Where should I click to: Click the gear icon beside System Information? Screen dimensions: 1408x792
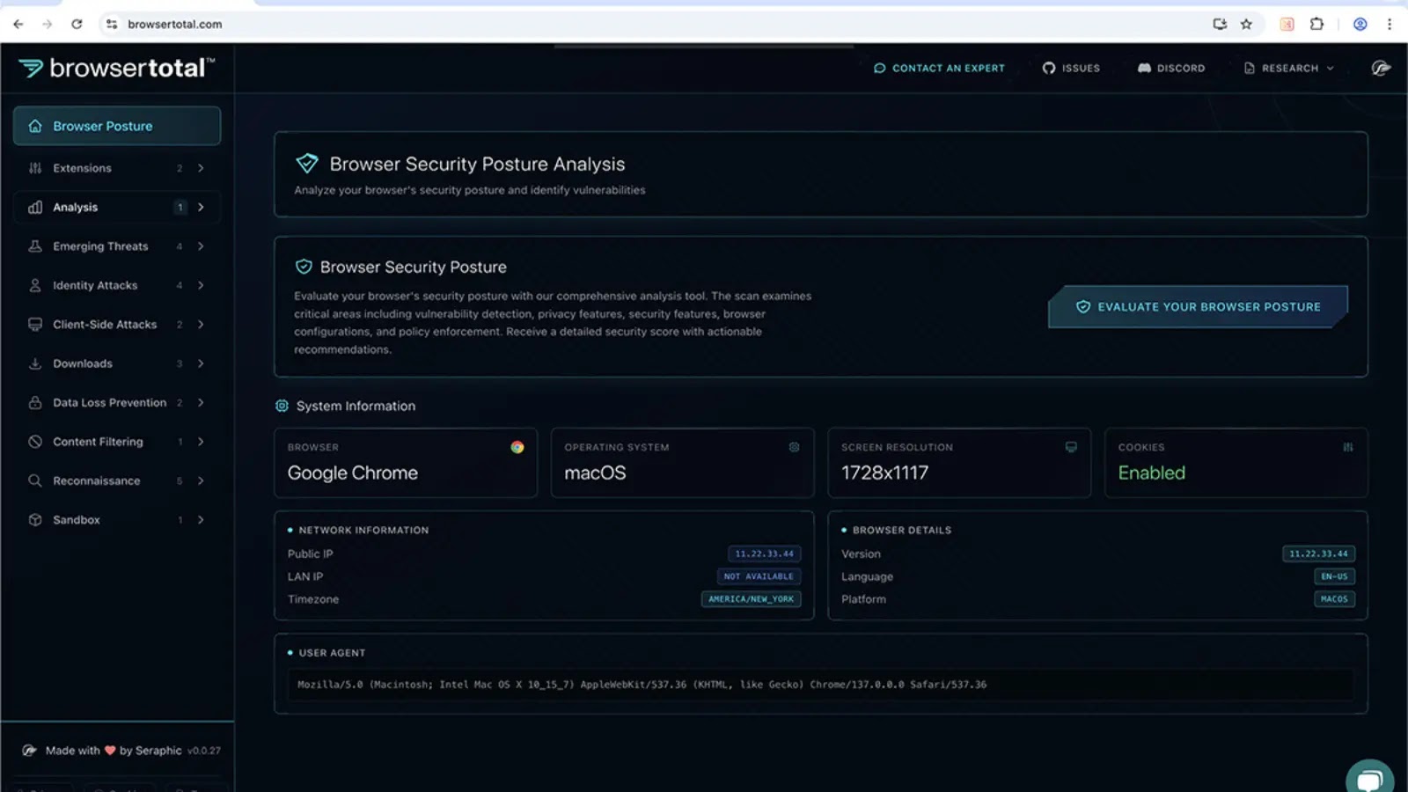click(282, 406)
